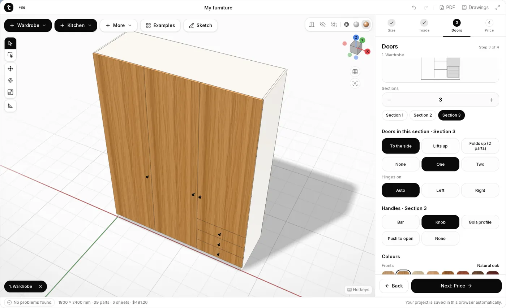506x308 pixels.
Task: Open the Wardrobe dropdown
Action: pos(28,25)
